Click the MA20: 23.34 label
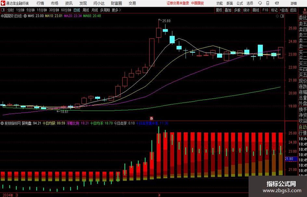This screenshot has width=307, height=197. pyautogui.click(x=73, y=16)
